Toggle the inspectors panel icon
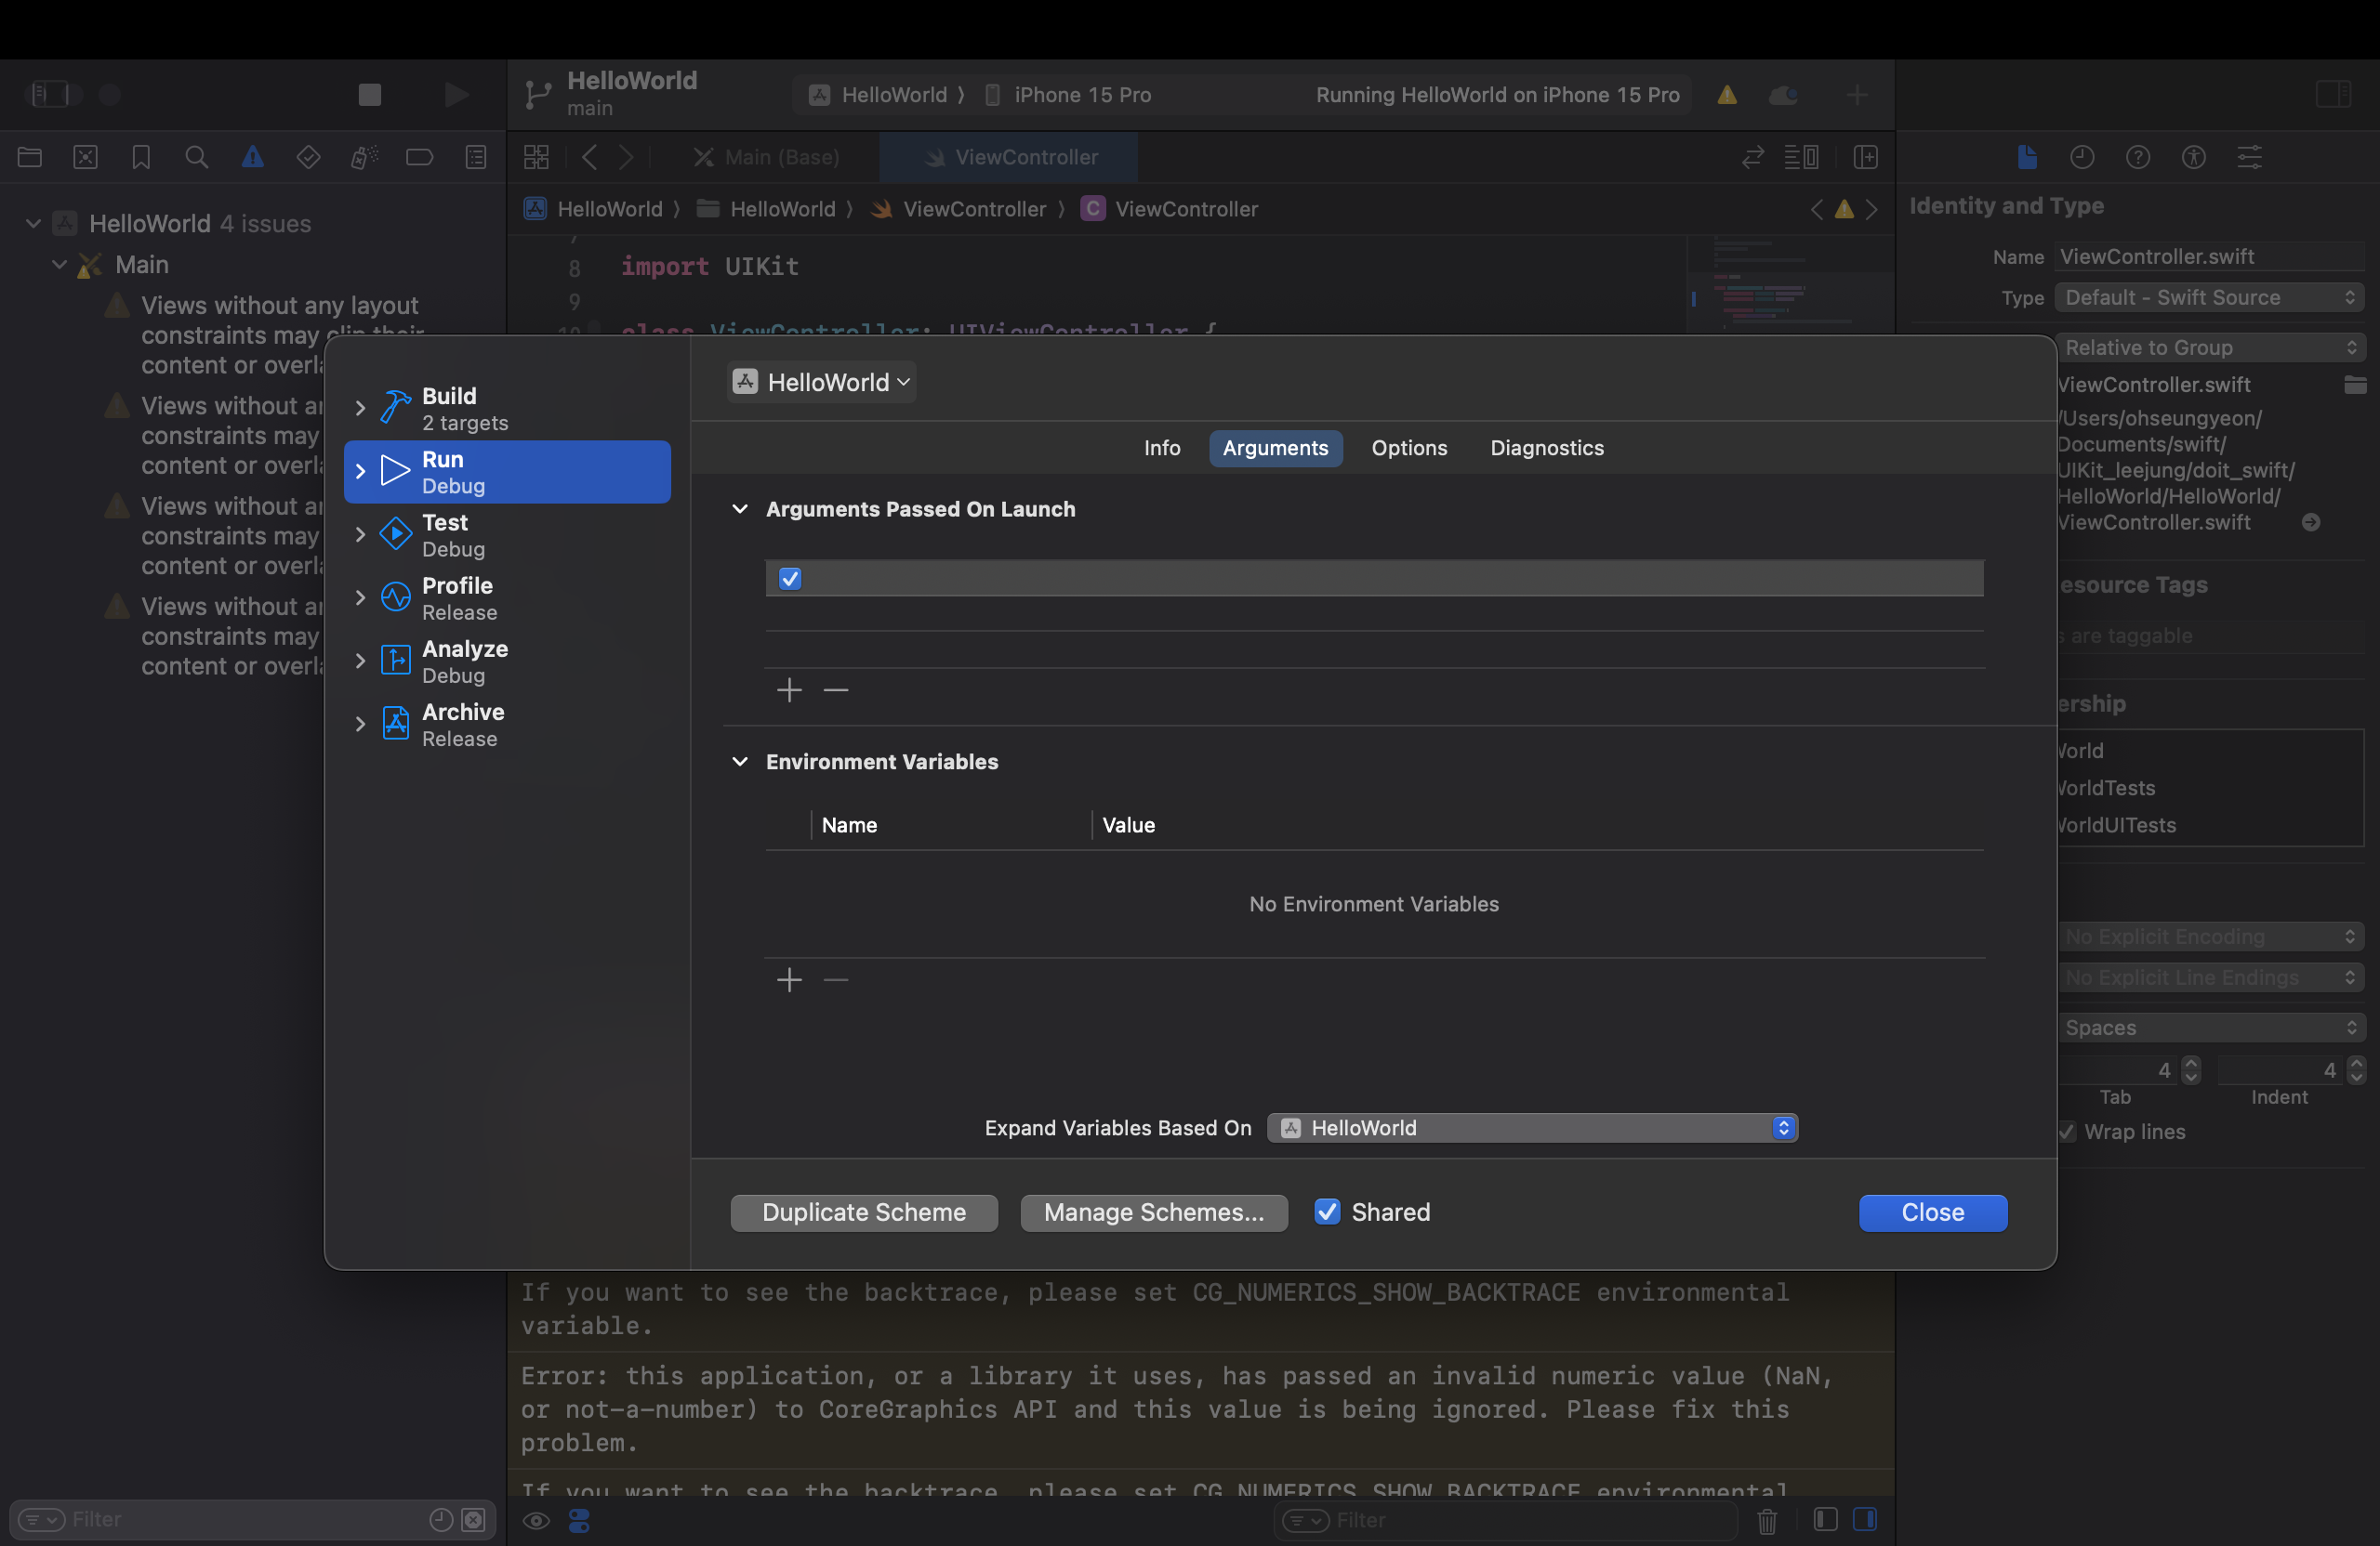The width and height of the screenshot is (2380, 1546). coord(2333,94)
